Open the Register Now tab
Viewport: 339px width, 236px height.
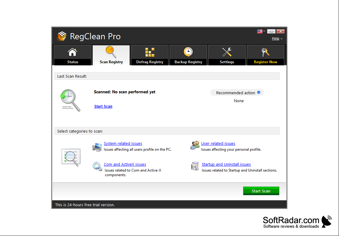(x=265, y=55)
